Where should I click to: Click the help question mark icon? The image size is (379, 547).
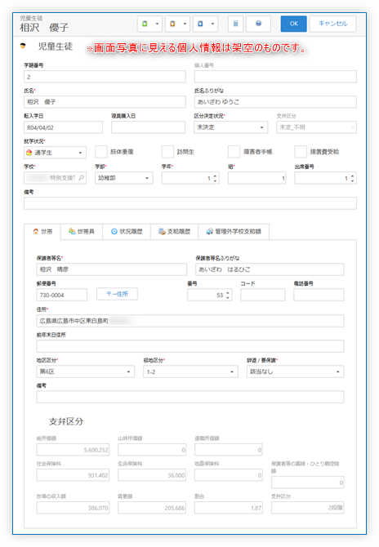[x=258, y=24]
